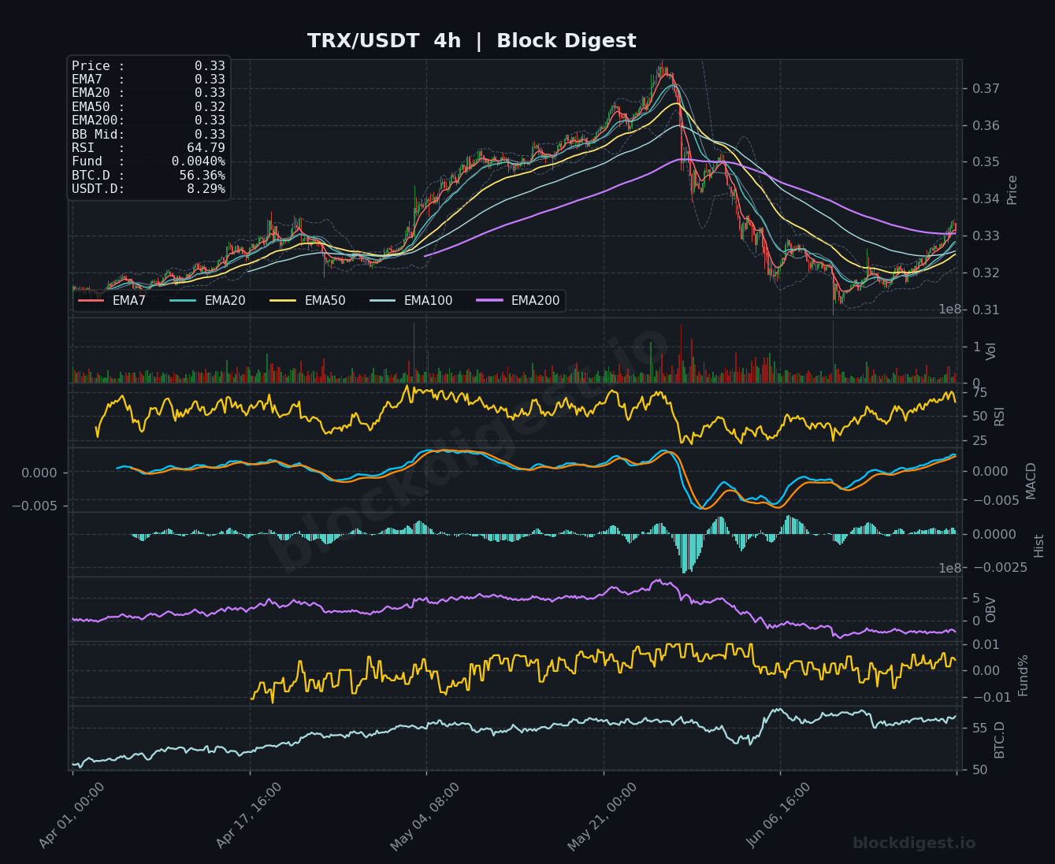
Task: Click the Vol panel axis label
Action: (991, 351)
